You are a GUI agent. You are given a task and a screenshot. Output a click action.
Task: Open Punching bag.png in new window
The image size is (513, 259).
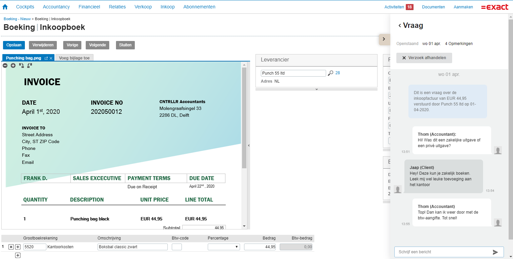(46, 58)
